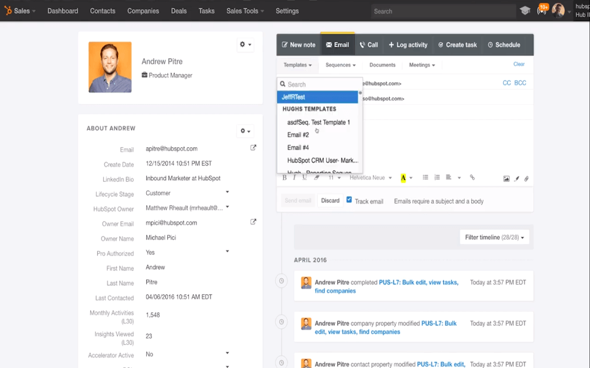Toggle italic formatting in the email editor
The image size is (590, 368).
(294, 178)
